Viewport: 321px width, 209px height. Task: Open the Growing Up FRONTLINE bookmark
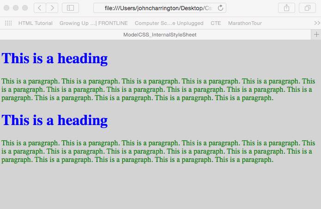point(93,23)
